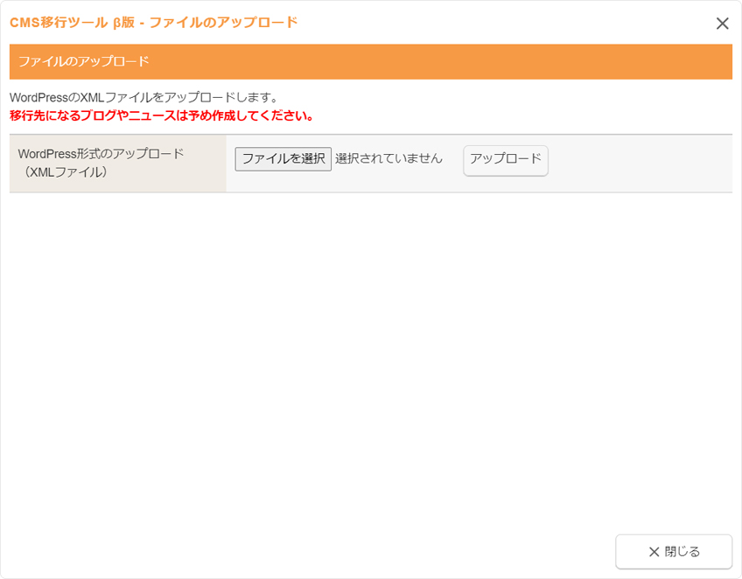742x579 pixels.
Task: Click the WordPressのXMLファイルをアップロードします description
Action: 143,97
